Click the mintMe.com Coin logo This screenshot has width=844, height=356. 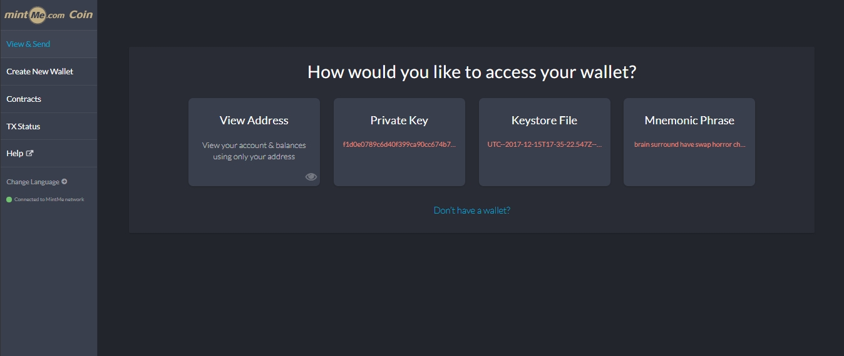(48, 15)
